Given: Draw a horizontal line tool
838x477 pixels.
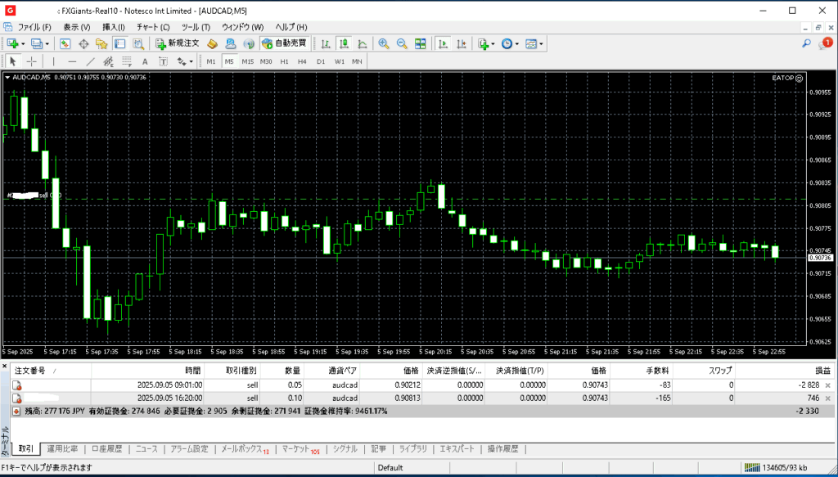Looking at the screenshot, I should (x=72, y=61).
